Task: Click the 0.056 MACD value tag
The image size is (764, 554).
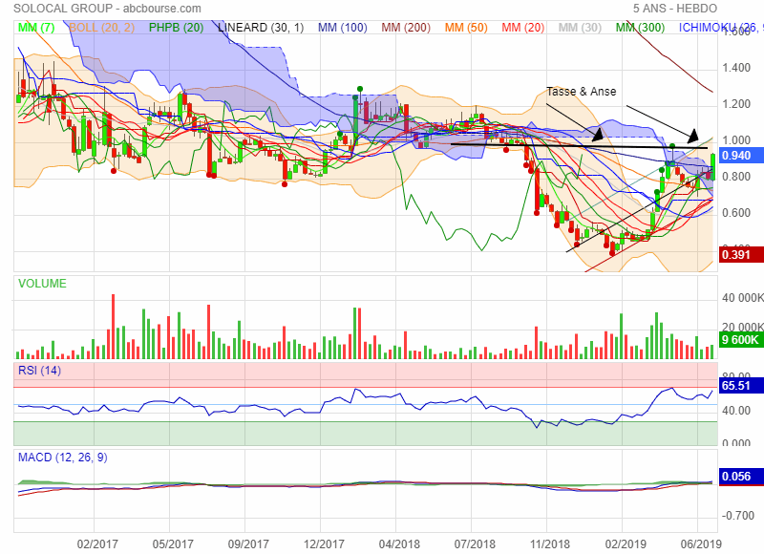Action: click(742, 477)
